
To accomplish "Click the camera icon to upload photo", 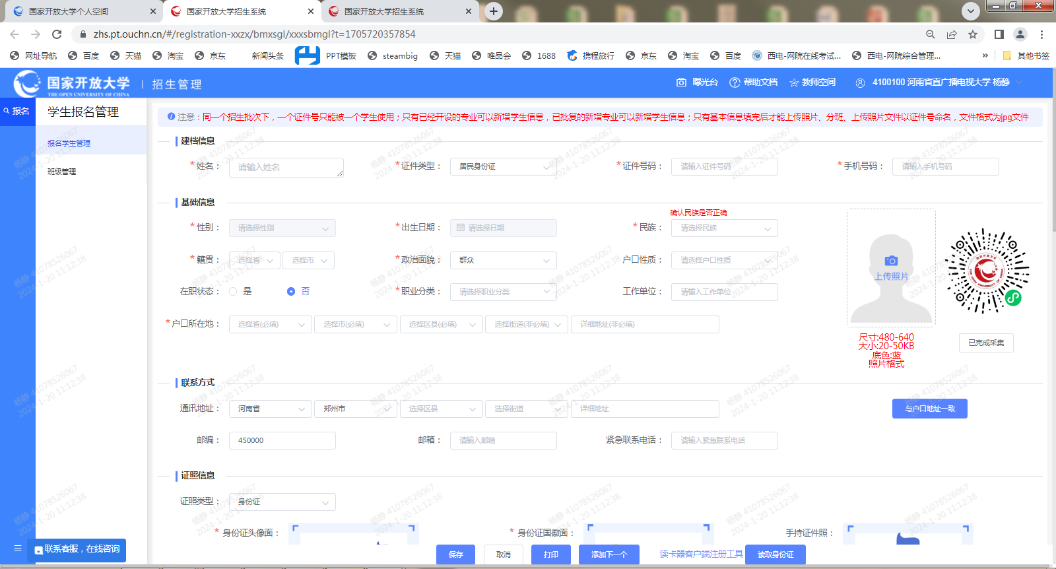I will coord(890,261).
